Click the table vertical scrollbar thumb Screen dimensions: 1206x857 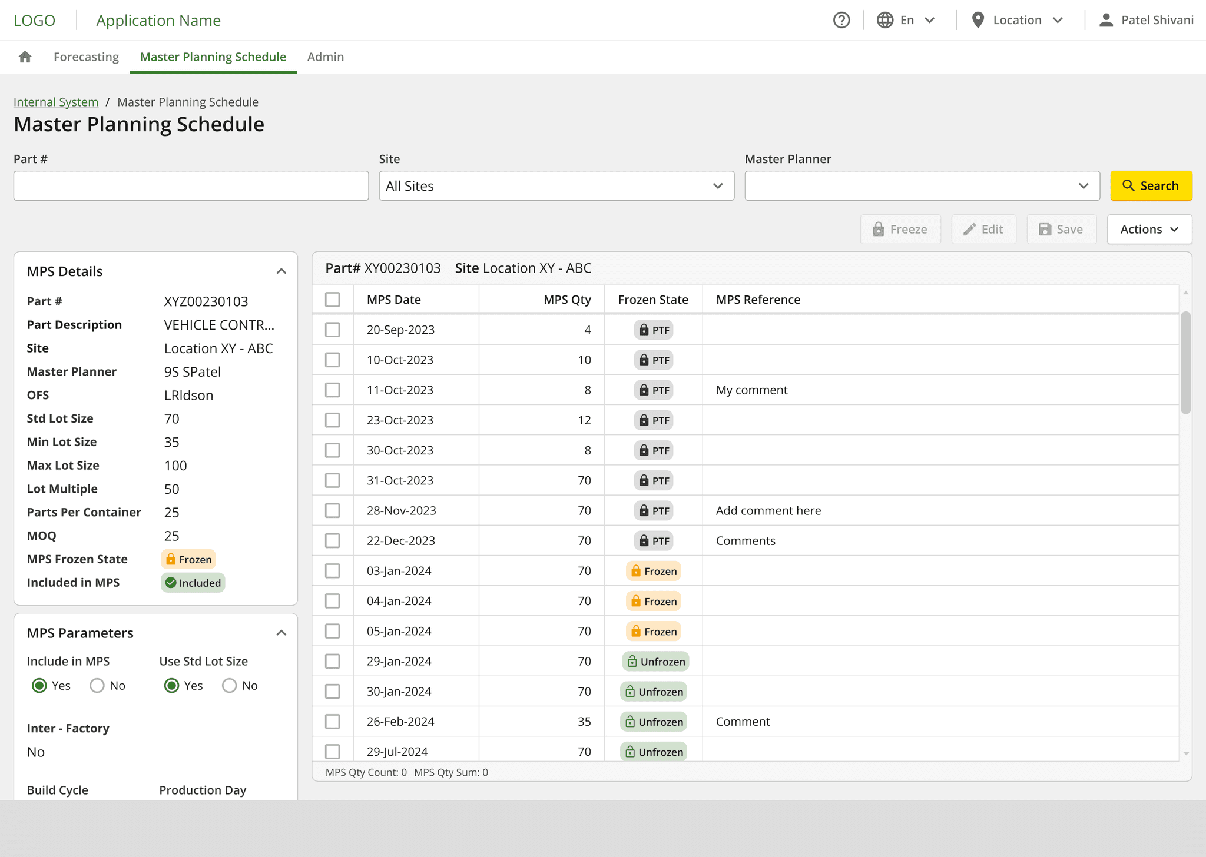(1185, 363)
